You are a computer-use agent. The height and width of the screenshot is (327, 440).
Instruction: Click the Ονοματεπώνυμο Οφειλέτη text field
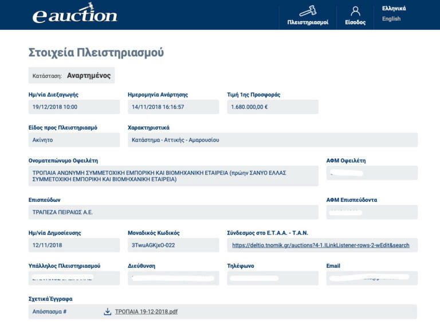coord(173,176)
